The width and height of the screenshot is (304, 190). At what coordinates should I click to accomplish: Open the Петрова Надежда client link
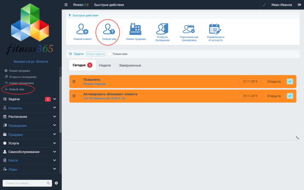95,84
